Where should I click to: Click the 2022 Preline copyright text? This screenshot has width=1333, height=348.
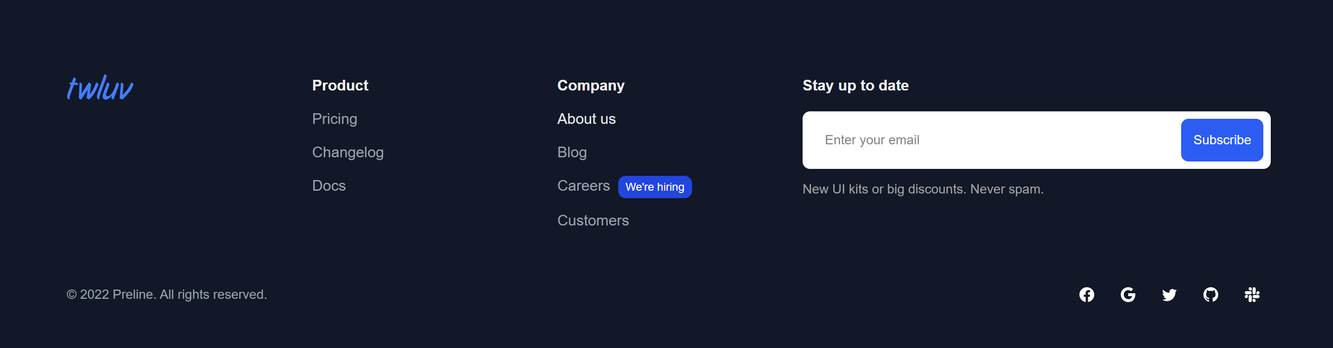[x=167, y=295]
